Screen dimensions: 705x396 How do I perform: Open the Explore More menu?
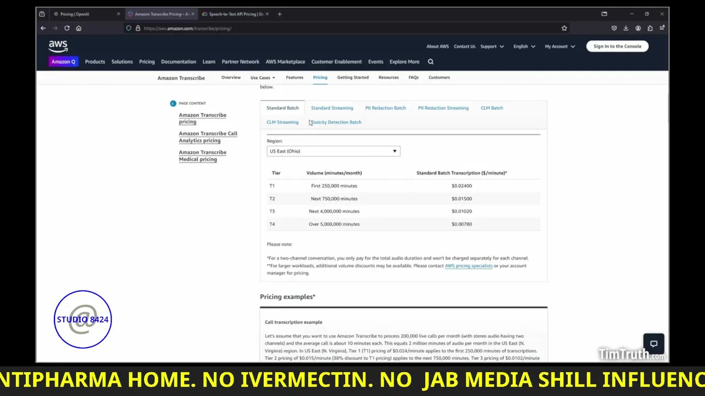click(x=404, y=62)
